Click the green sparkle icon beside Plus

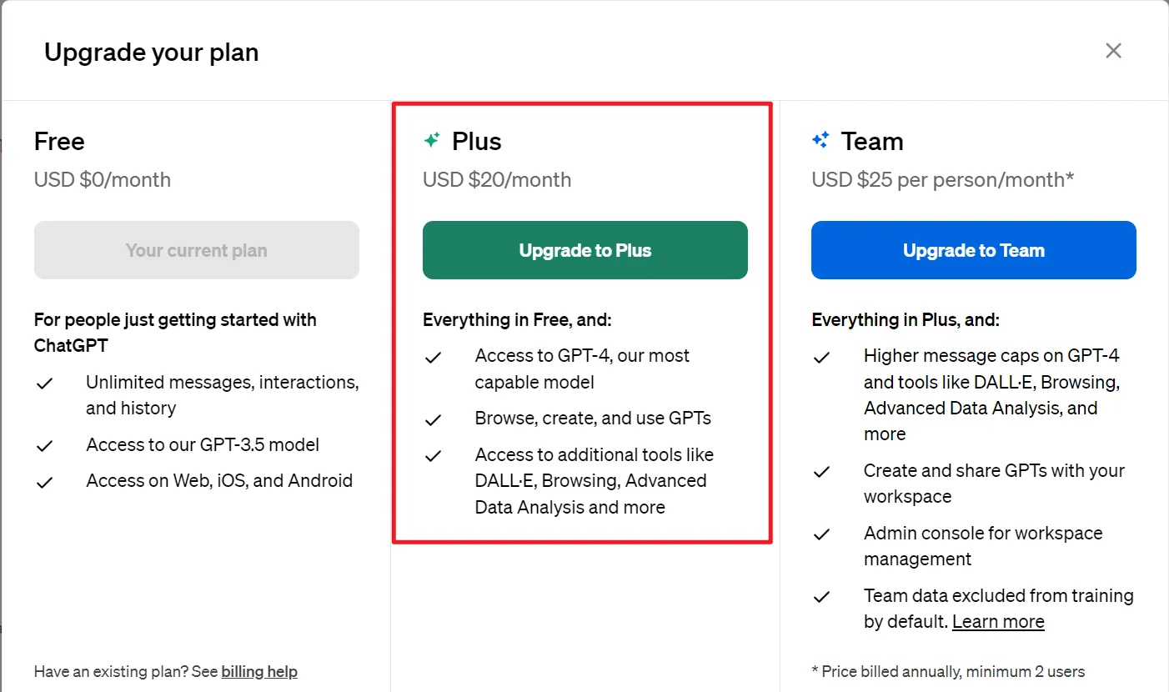tap(432, 141)
